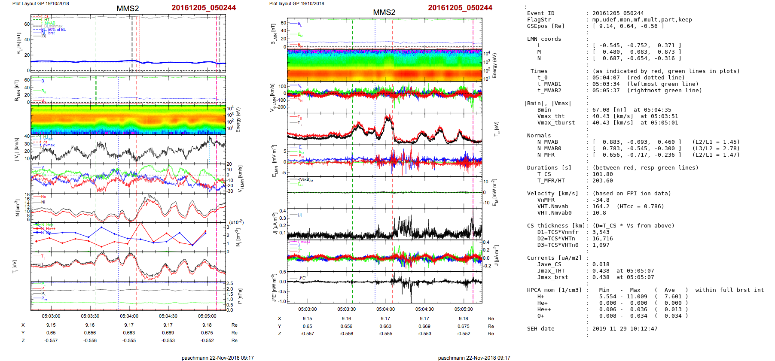
Task: Click the Event ID label
Action: click(x=540, y=13)
